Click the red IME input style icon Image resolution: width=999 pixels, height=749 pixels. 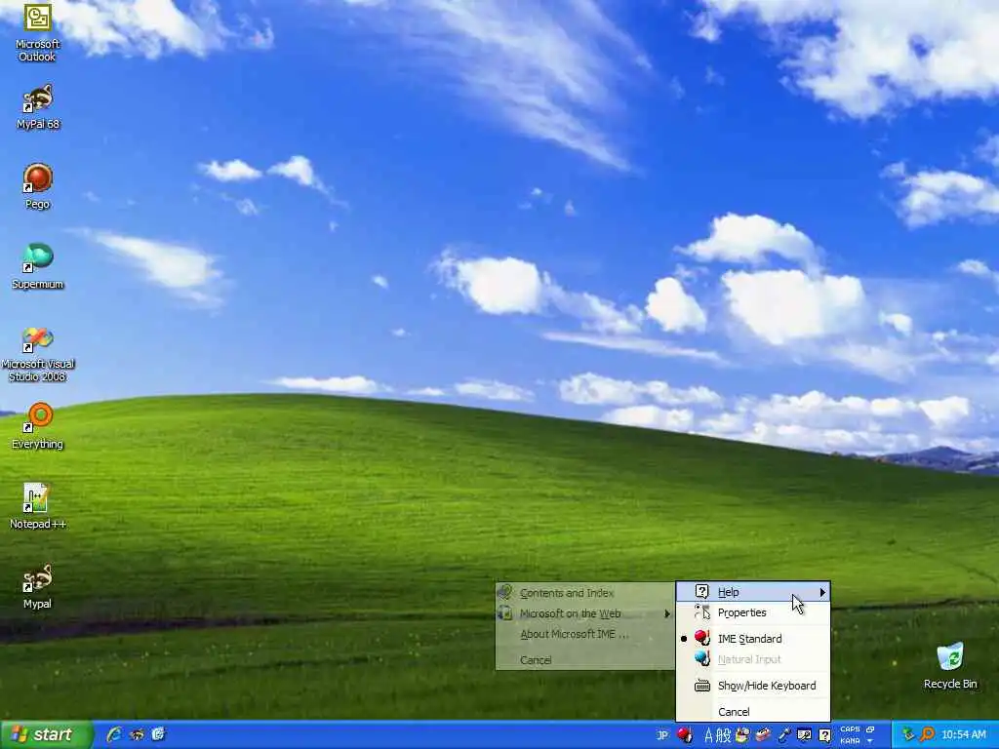685,735
